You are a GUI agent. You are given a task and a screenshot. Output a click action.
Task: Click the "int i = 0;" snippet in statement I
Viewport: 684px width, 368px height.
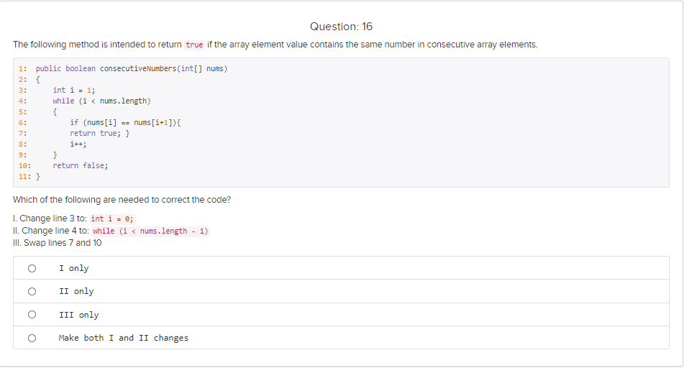pos(112,218)
